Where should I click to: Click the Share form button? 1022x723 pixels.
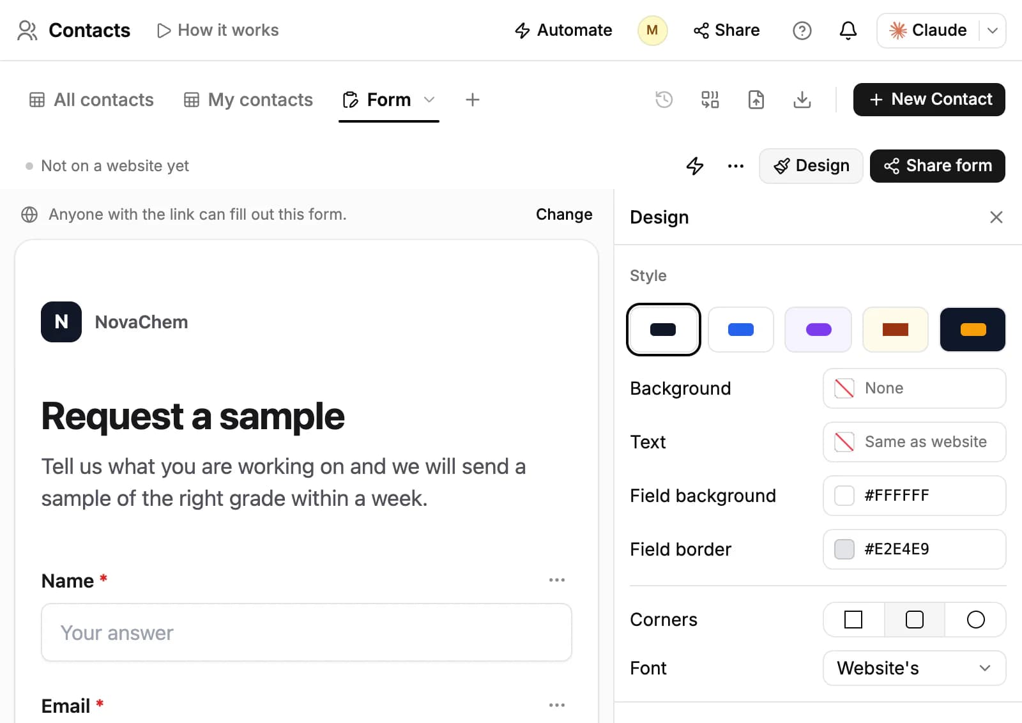(937, 166)
